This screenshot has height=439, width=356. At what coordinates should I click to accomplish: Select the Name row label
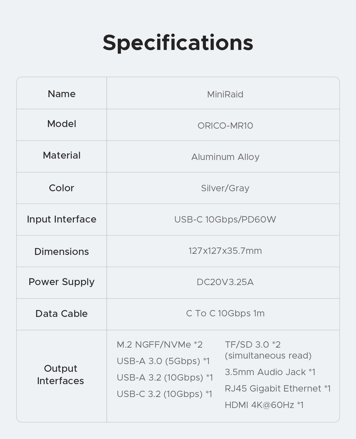[x=62, y=94]
